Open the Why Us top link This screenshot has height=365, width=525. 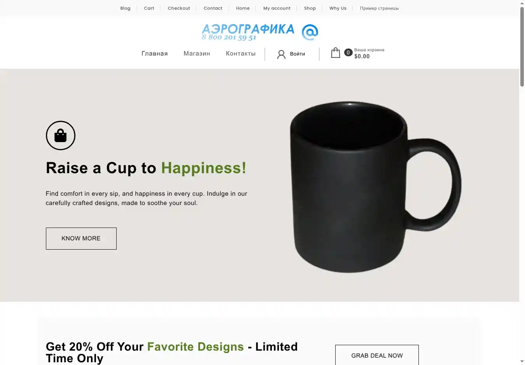[338, 8]
